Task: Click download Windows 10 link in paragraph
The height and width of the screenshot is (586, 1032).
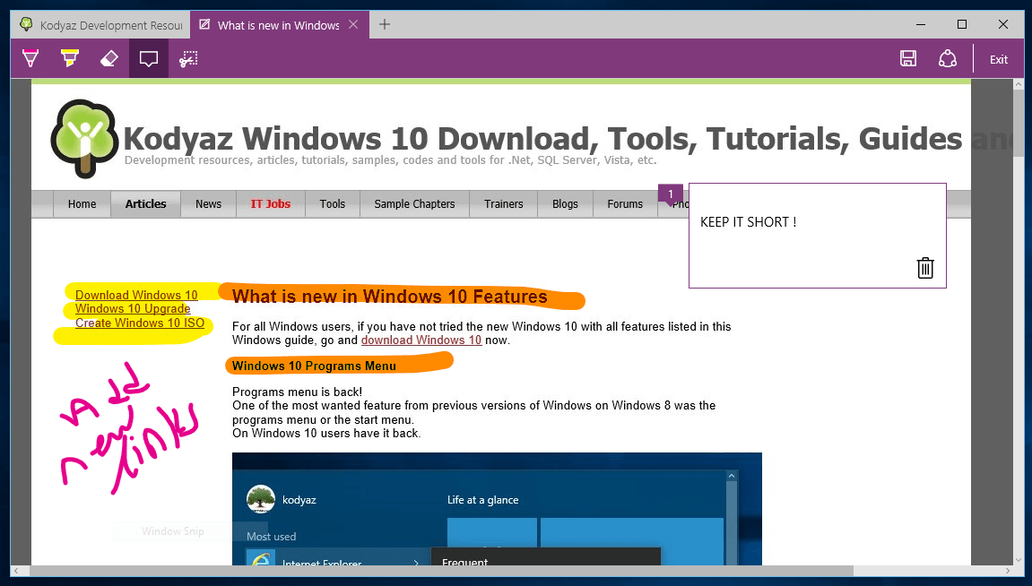Action: 421,340
